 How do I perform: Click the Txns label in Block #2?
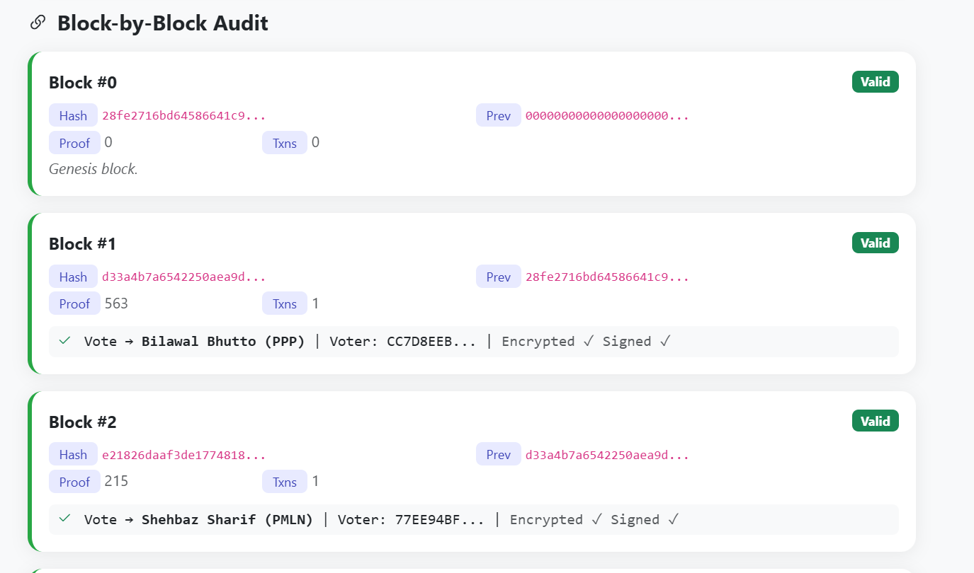tap(285, 482)
